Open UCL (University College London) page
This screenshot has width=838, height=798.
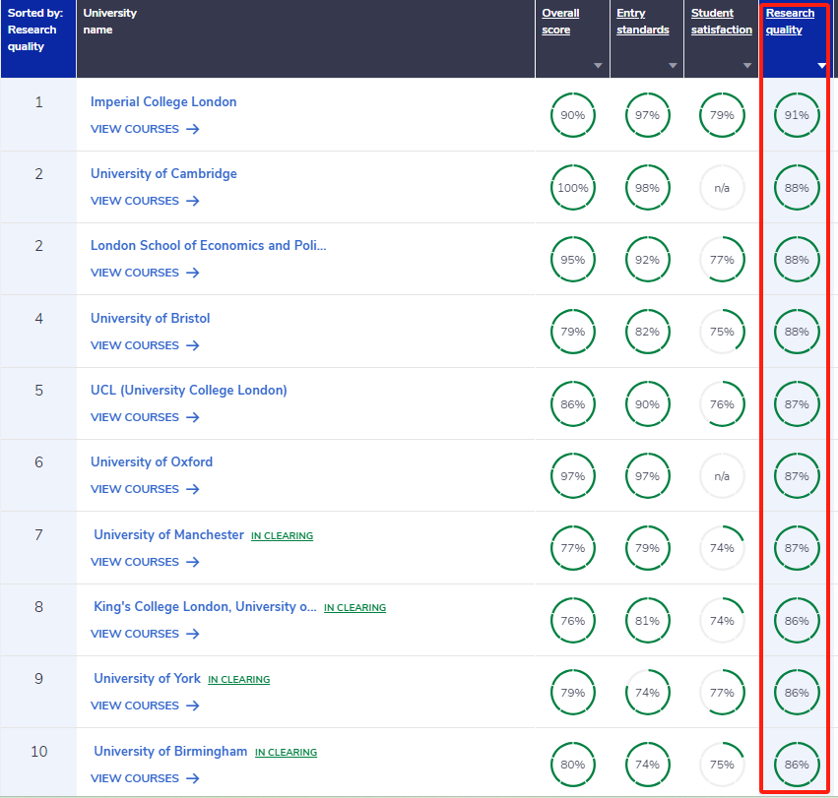coord(189,390)
